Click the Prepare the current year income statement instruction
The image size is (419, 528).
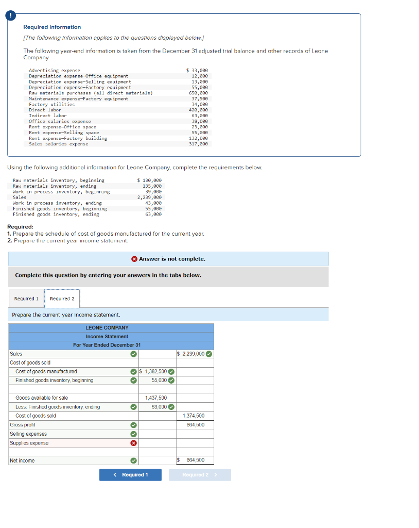pos(66,315)
